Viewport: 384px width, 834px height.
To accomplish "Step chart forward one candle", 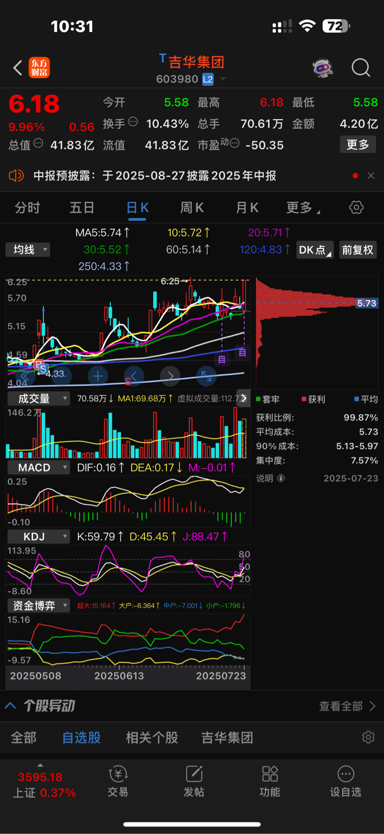I will (x=170, y=376).
